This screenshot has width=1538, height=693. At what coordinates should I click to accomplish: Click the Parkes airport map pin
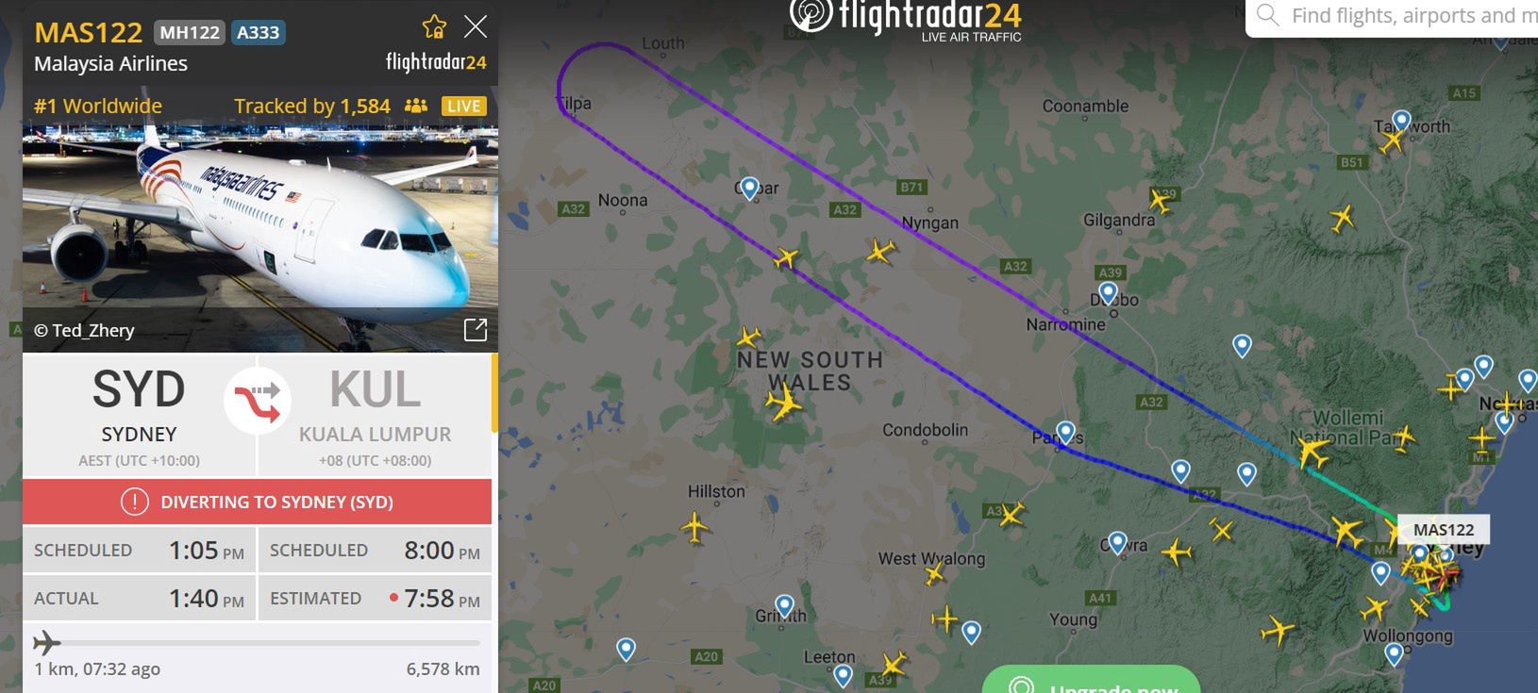1065,433
